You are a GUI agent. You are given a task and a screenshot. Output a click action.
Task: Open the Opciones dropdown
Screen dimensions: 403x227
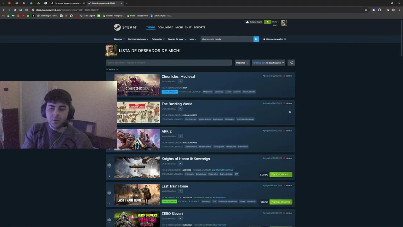(x=242, y=63)
